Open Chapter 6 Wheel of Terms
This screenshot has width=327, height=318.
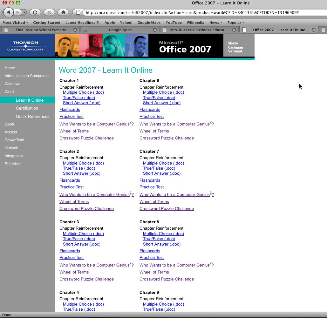(x=154, y=131)
